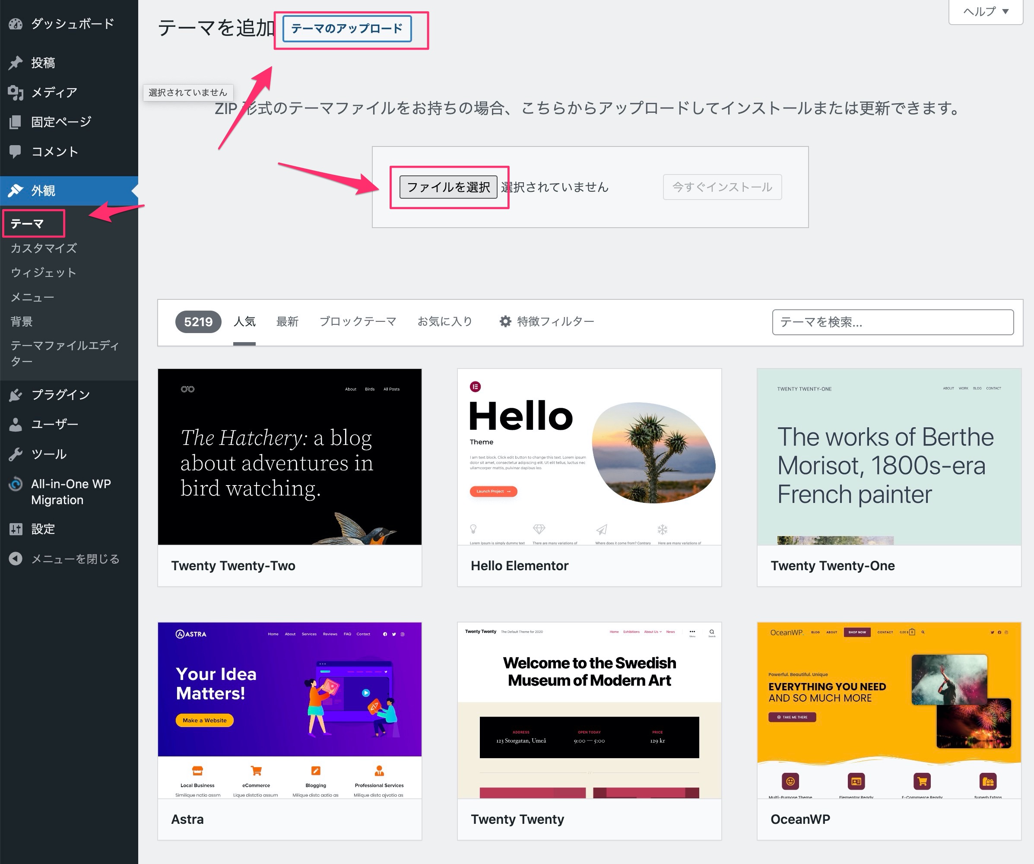Go to the メディア menu item
The image size is (1034, 864).
pos(69,92)
